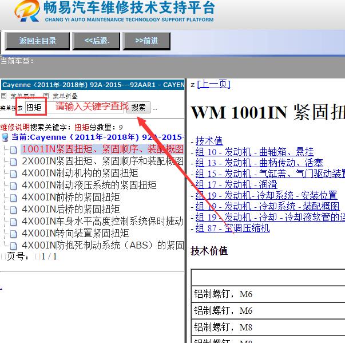Viewport: 345px width, 343px height.
Task: Click the WM 1001IN page heading
Action: [268, 112]
